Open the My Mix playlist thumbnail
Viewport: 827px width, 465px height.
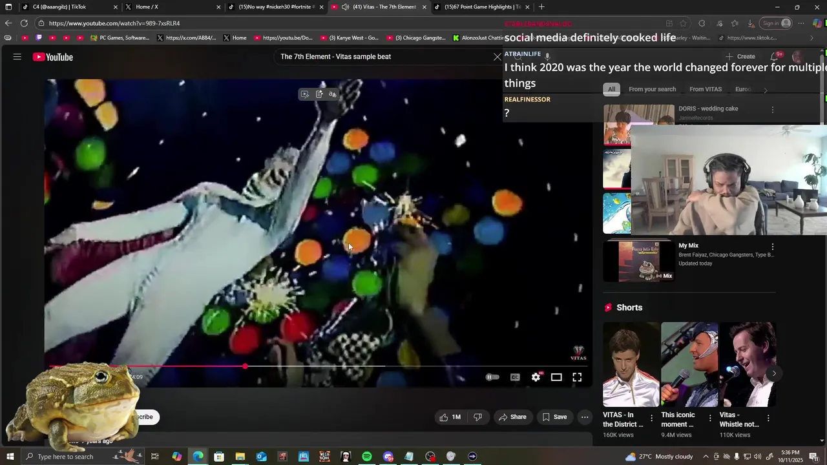(638, 261)
